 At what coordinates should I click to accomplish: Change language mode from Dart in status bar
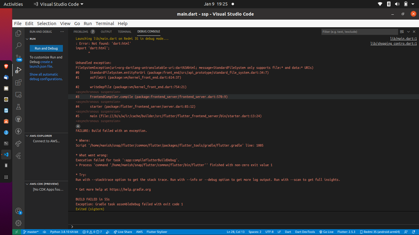288,232
